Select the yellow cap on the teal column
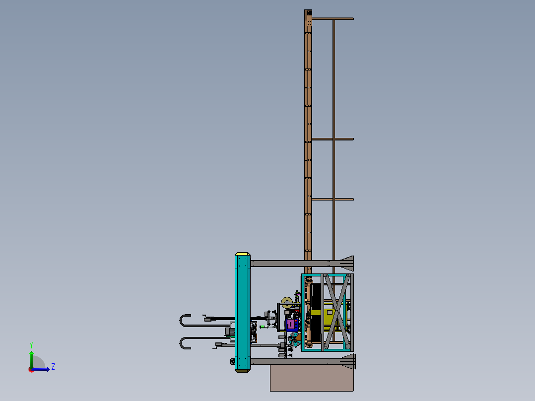This screenshot has width=535, height=401. pos(243,254)
